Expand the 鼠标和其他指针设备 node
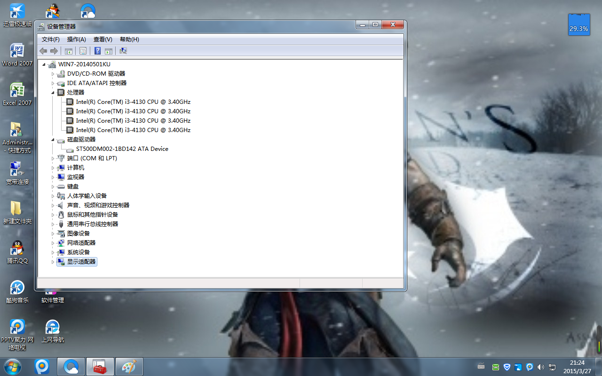Screen dimensions: 602x376 coord(53,215)
